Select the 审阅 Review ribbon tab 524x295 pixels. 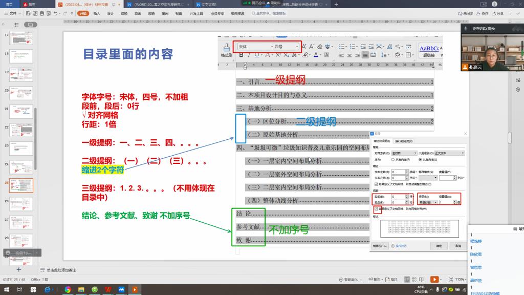165,13
